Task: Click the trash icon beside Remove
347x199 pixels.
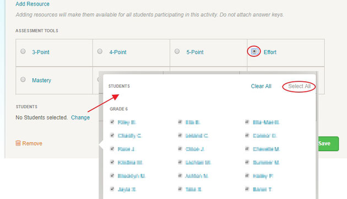Action: pos(18,143)
